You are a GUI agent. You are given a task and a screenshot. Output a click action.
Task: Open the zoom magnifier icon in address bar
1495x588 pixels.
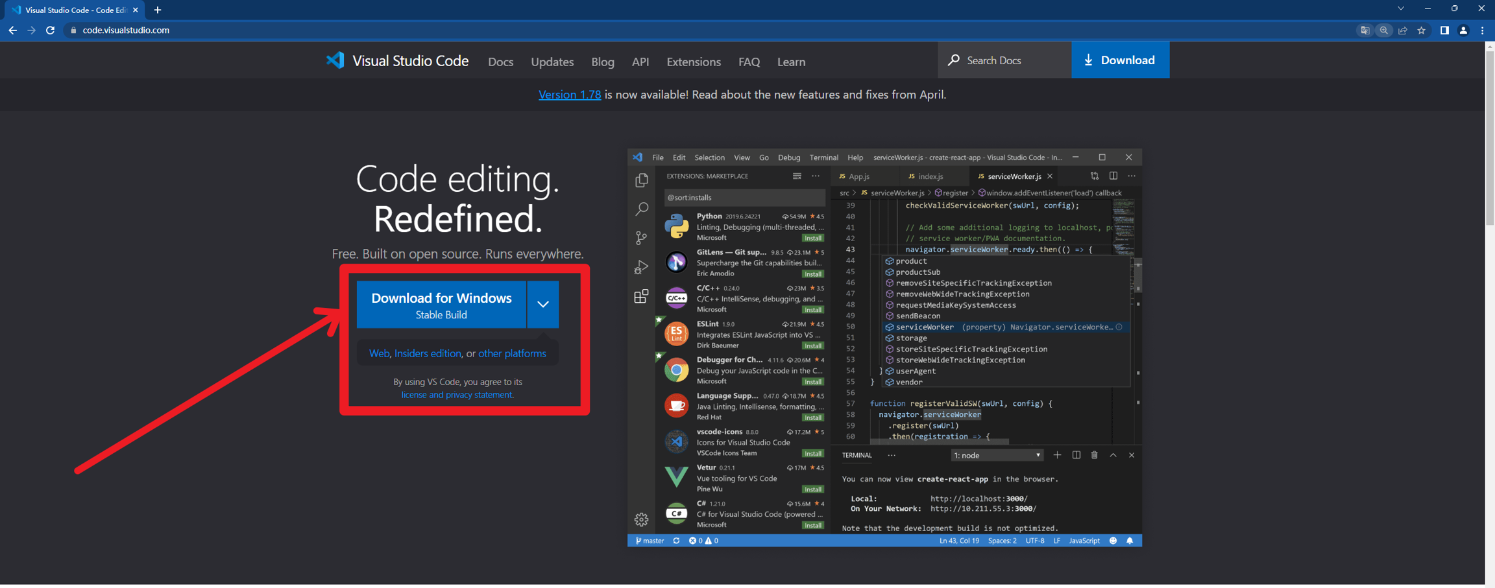[1384, 30]
